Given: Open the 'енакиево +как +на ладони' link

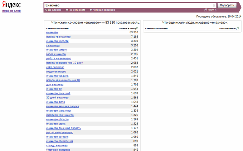Looking at the screenshot, I should [x=63, y=106].
